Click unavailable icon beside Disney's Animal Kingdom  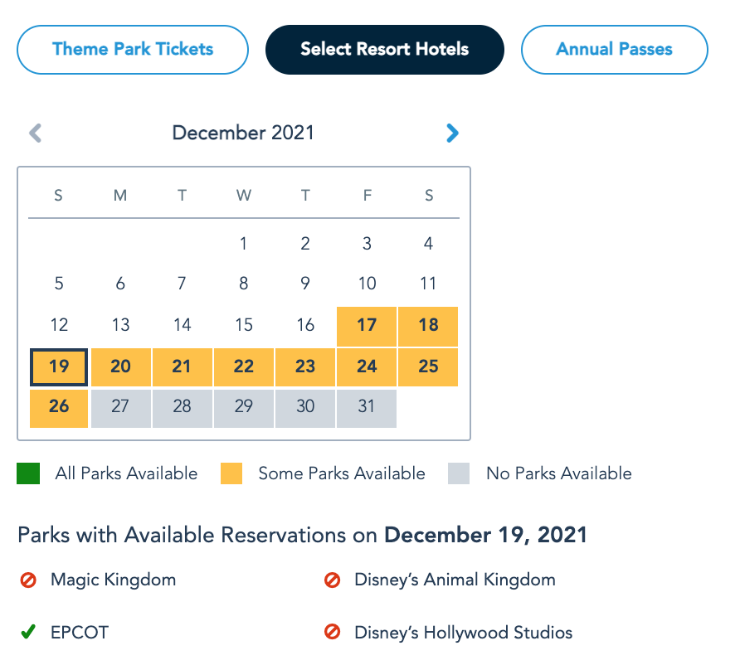[332, 580]
